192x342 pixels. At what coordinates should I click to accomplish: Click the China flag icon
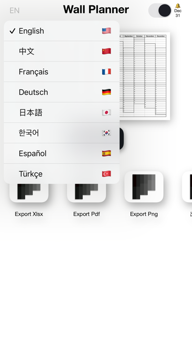click(x=107, y=51)
